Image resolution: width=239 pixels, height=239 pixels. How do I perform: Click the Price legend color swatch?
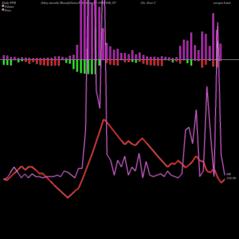click(x=3, y=10)
